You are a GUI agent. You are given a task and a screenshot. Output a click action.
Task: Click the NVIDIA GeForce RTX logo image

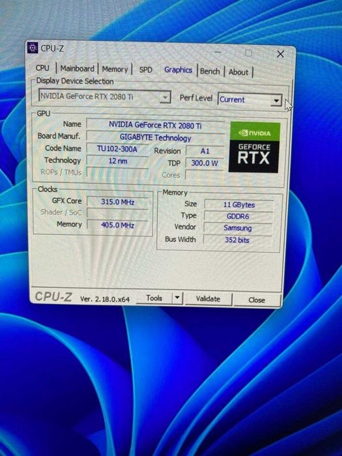255,147
